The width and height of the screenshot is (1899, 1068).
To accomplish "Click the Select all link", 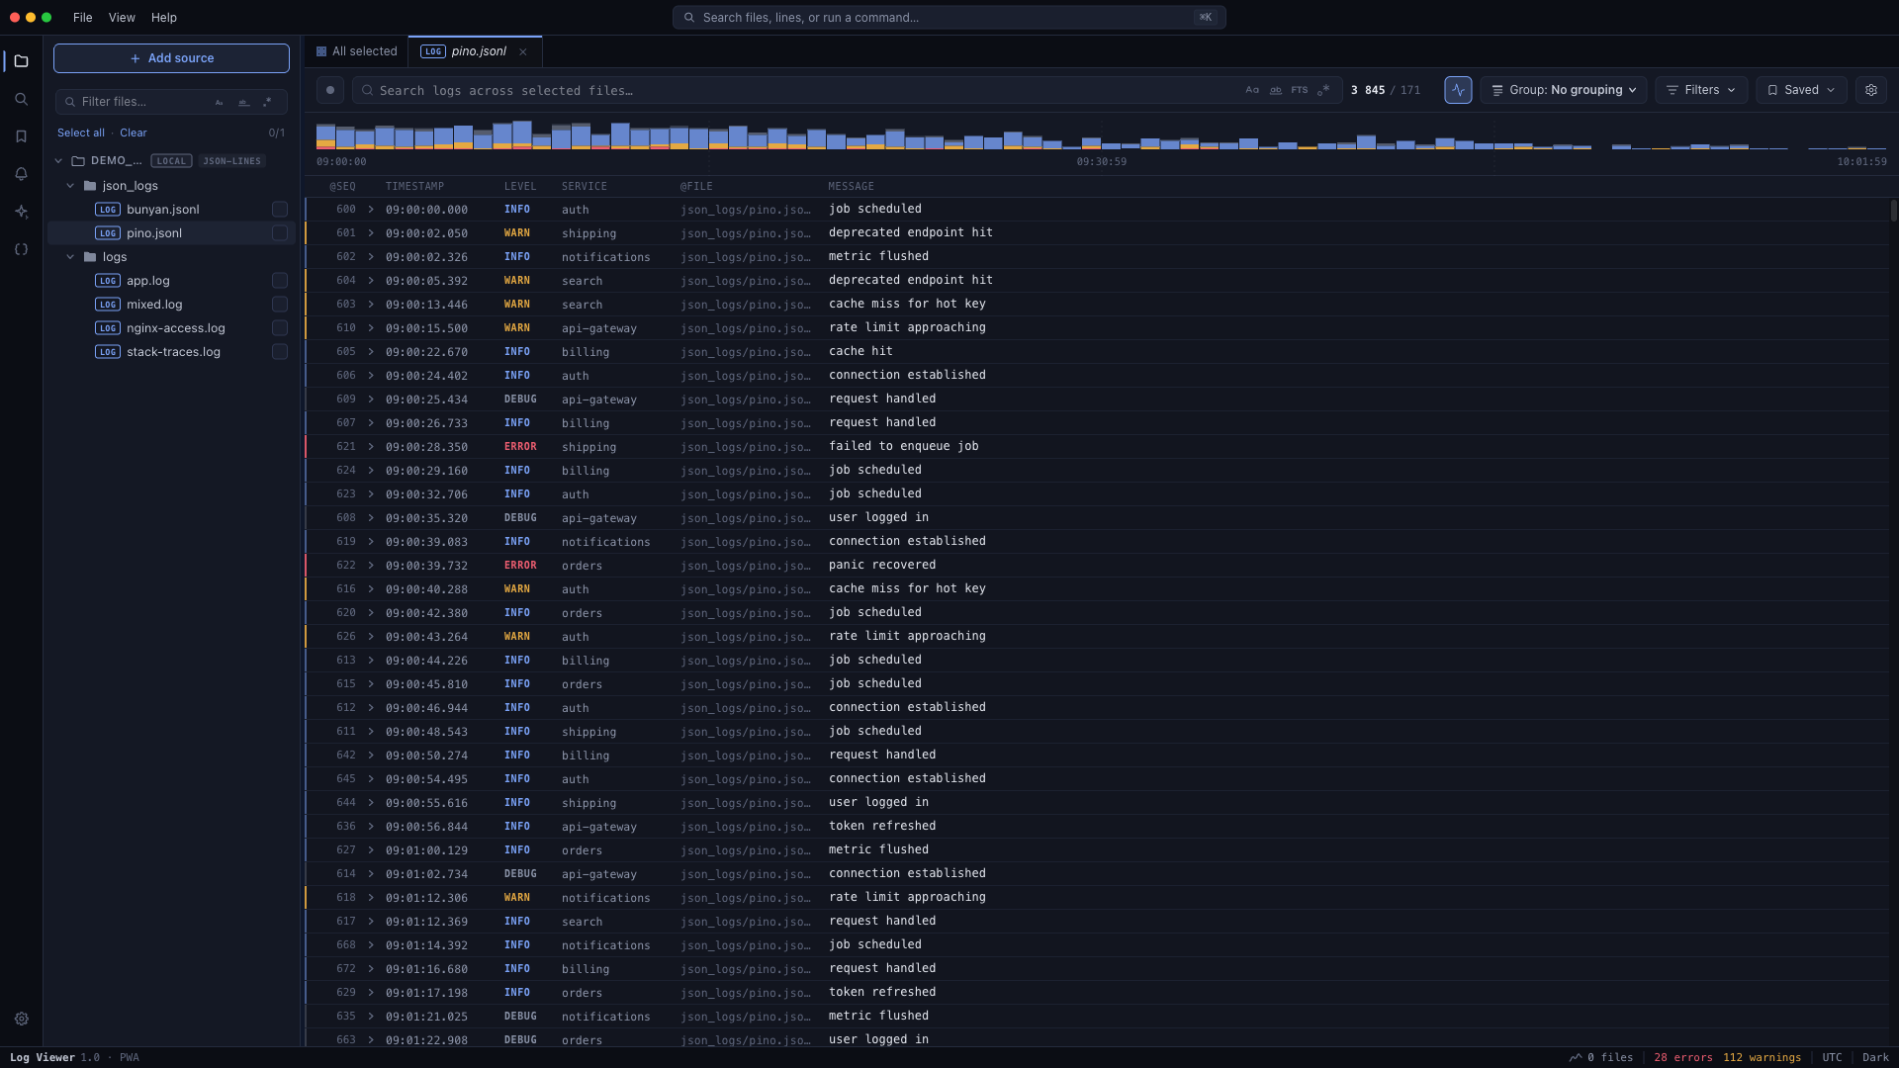I will click(81, 133).
